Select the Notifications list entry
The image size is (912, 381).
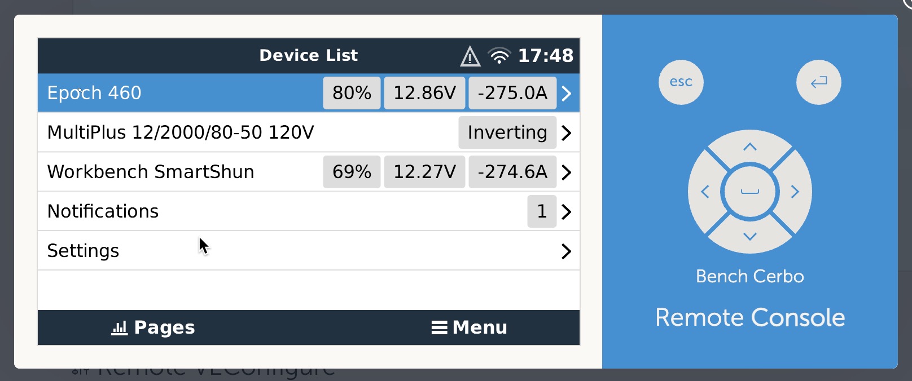click(309, 211)
